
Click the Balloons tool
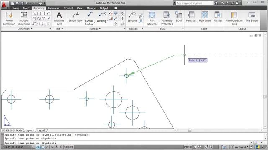coord(132,17)
